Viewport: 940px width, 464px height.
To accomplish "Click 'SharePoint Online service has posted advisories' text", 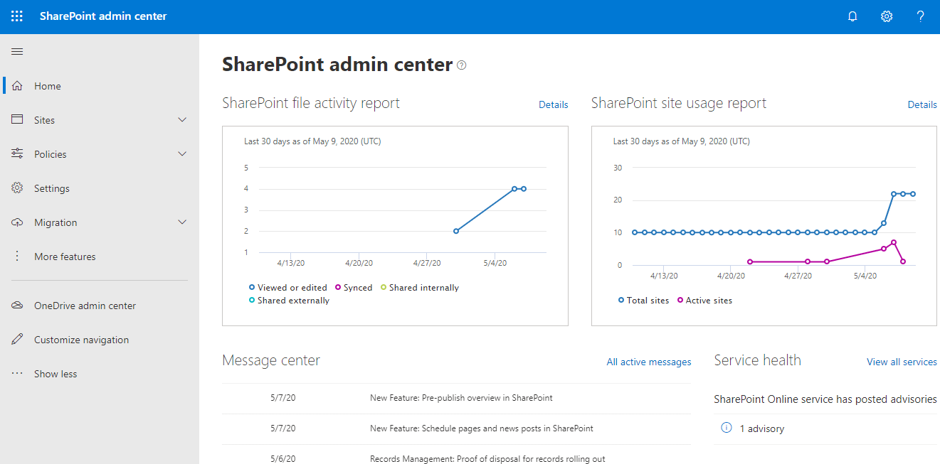I will click(x=825, y=399).
